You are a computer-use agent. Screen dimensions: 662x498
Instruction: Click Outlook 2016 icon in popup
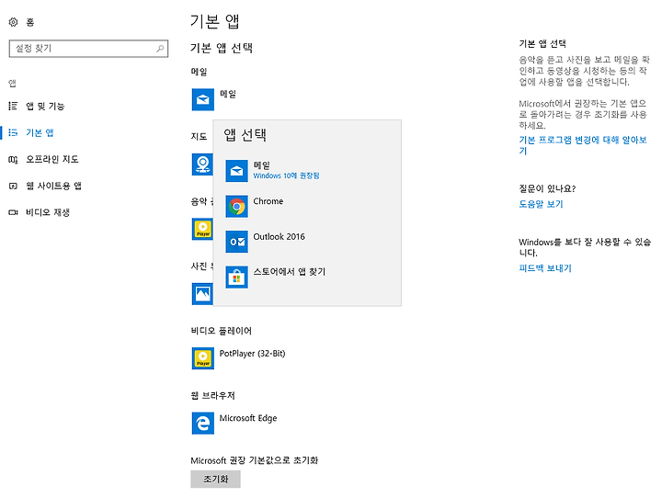click(237, 242)
